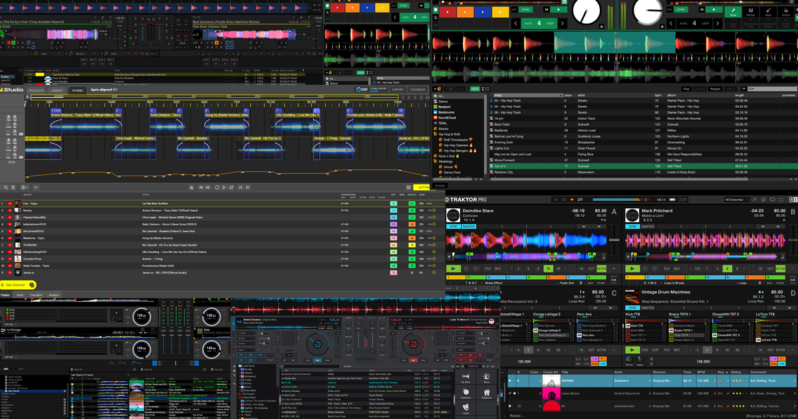Click the red hot cue pad in Serato
Image resolution: width=798 pixels, height=419 pixels.
click(448, 11)
